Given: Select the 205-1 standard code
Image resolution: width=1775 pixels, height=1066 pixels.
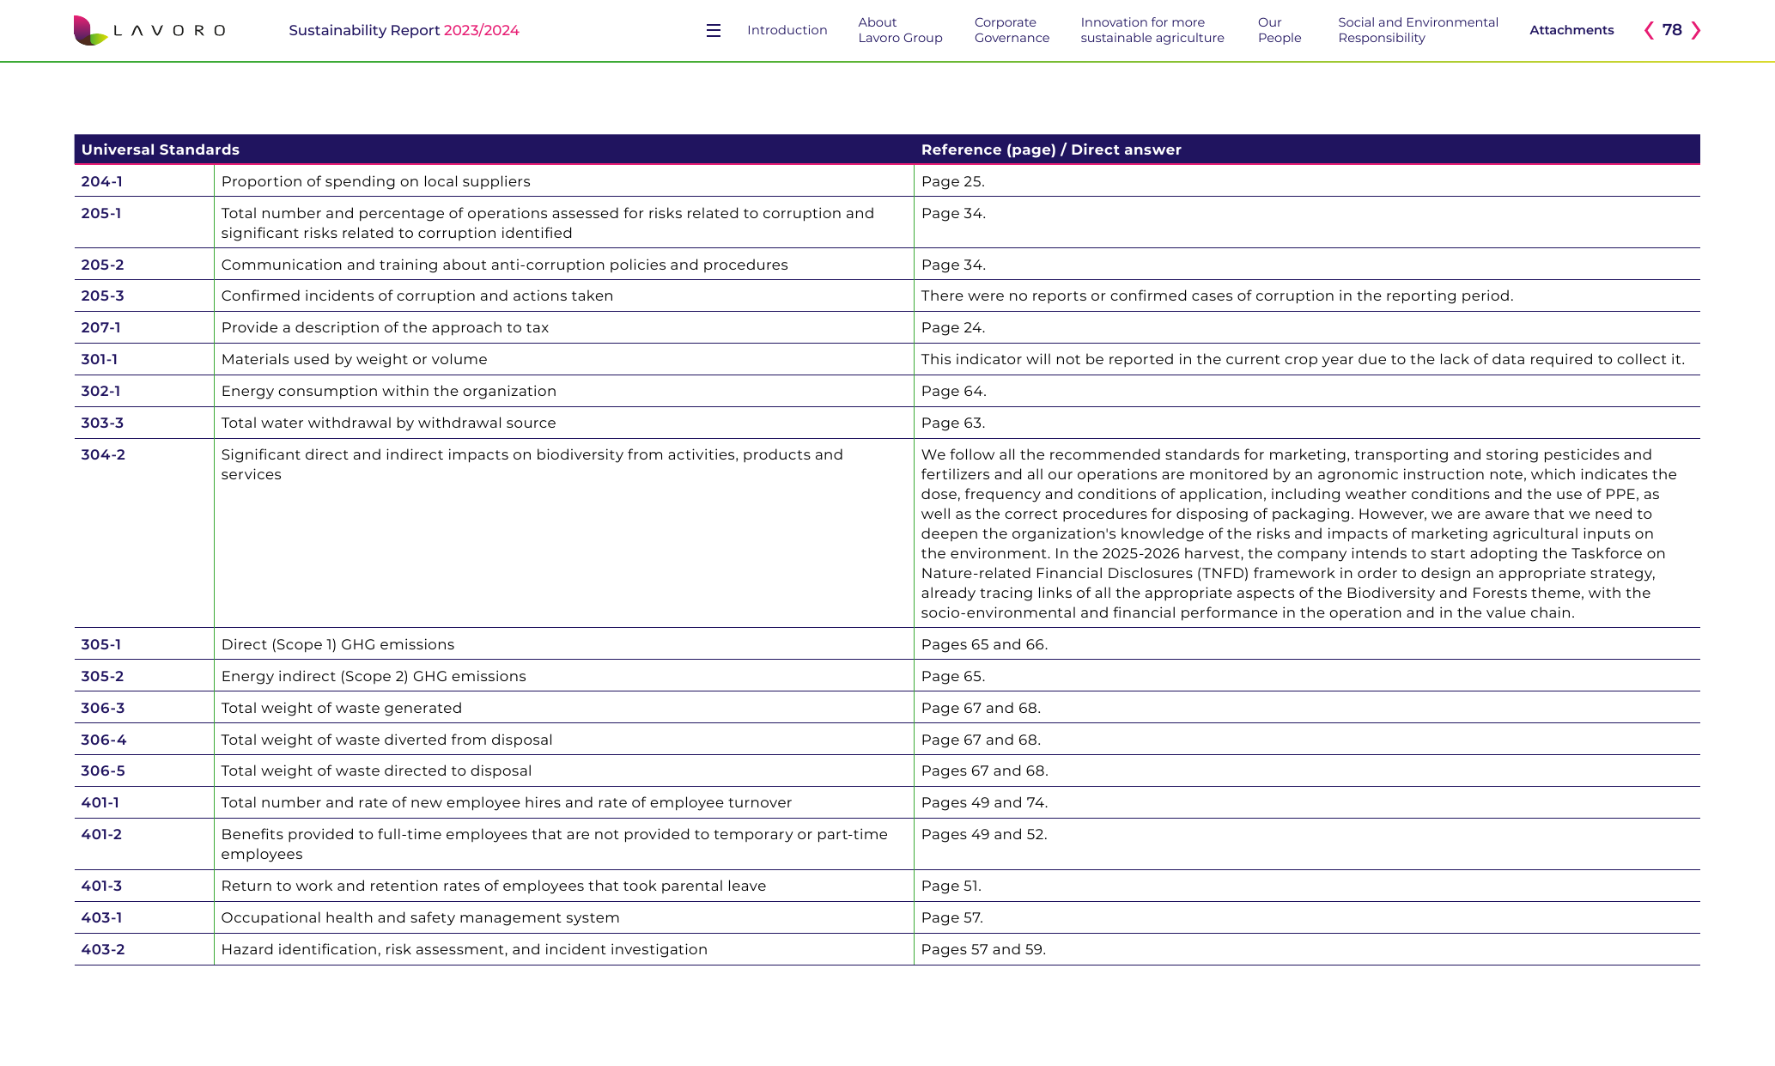Looking at the screenshot, I should (101, 213).
